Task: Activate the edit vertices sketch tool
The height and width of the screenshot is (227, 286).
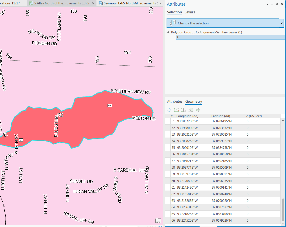Action: click(x=176, y=110)
